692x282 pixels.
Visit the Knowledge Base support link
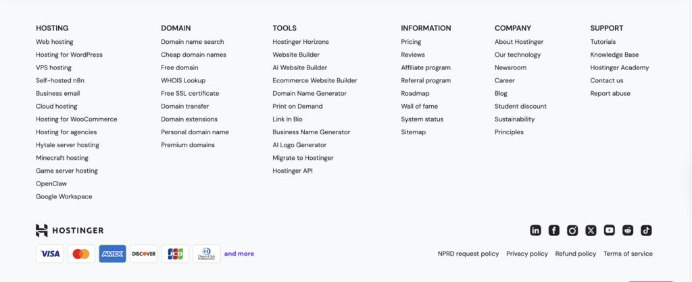click(614, 55)
